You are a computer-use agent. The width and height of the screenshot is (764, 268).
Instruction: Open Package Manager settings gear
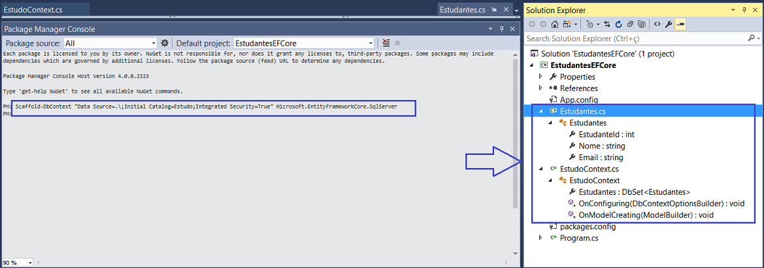pos(165,42)
